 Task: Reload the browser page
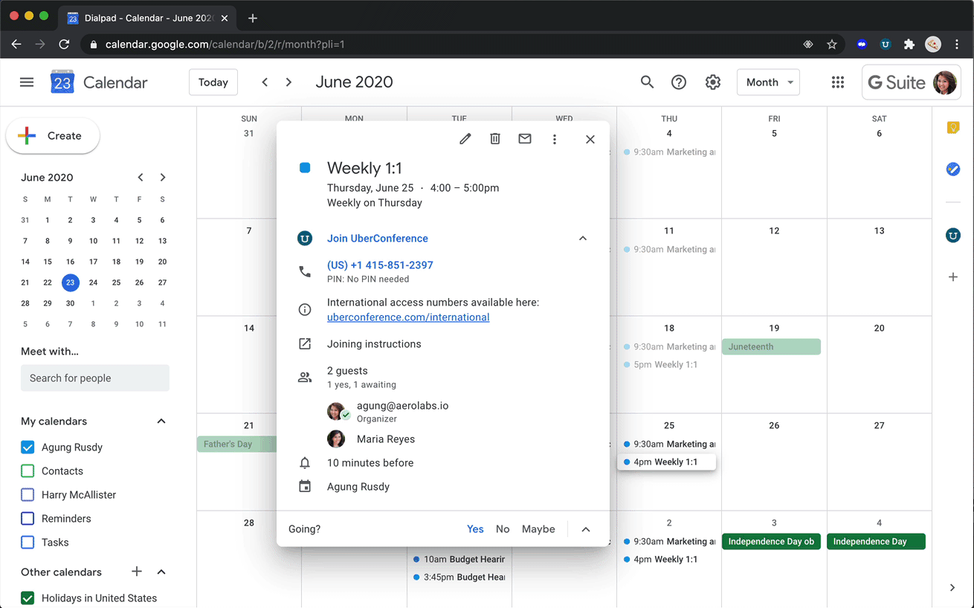pos(65,45)
